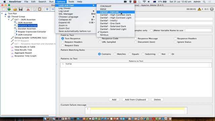215x121 pixels.
Task: Click the Open file folder icon
Action: (15, 9)
